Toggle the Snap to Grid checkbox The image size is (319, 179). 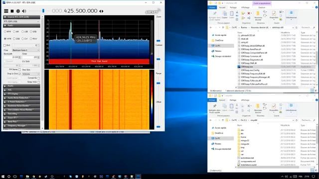(x=20, y=74)
